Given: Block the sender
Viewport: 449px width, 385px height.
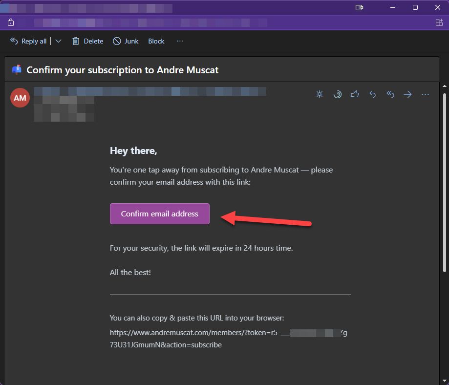Looking at the screenshot, I should click(x=156, y=41).
